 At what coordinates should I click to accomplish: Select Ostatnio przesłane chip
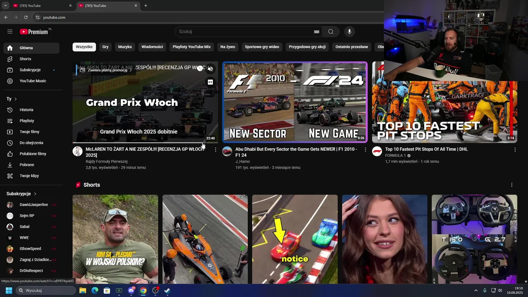coord(352,47)
